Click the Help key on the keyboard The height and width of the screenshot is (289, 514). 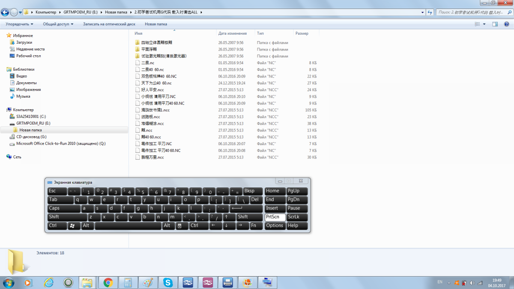297,226
